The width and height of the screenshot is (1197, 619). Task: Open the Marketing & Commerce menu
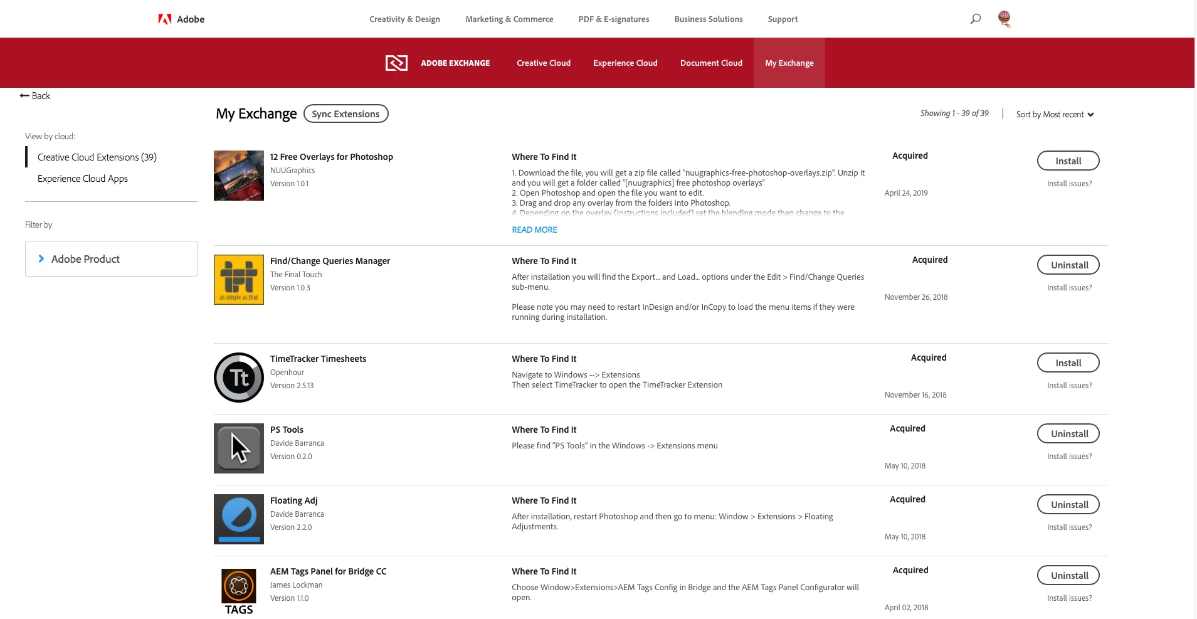point(509,19)
